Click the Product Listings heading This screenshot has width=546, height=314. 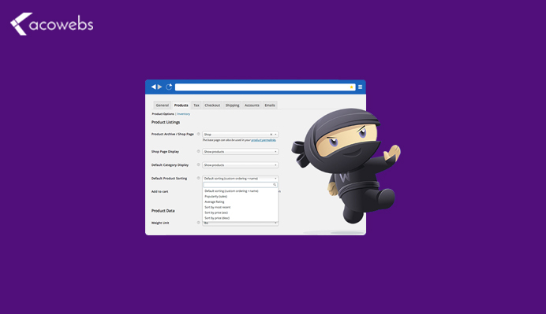166,122
